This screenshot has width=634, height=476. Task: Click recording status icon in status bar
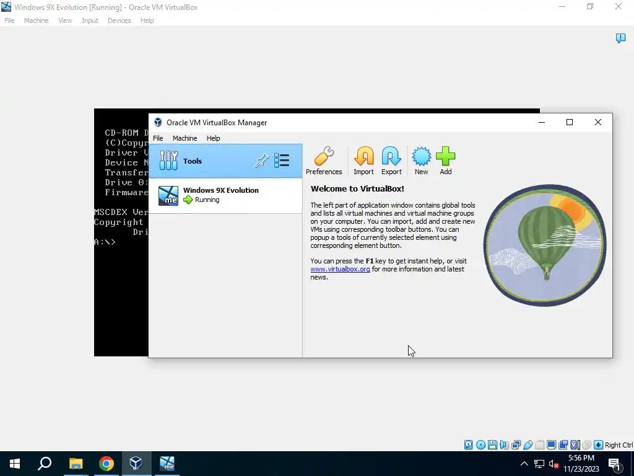pyautogui.click(x=563, y=445)
